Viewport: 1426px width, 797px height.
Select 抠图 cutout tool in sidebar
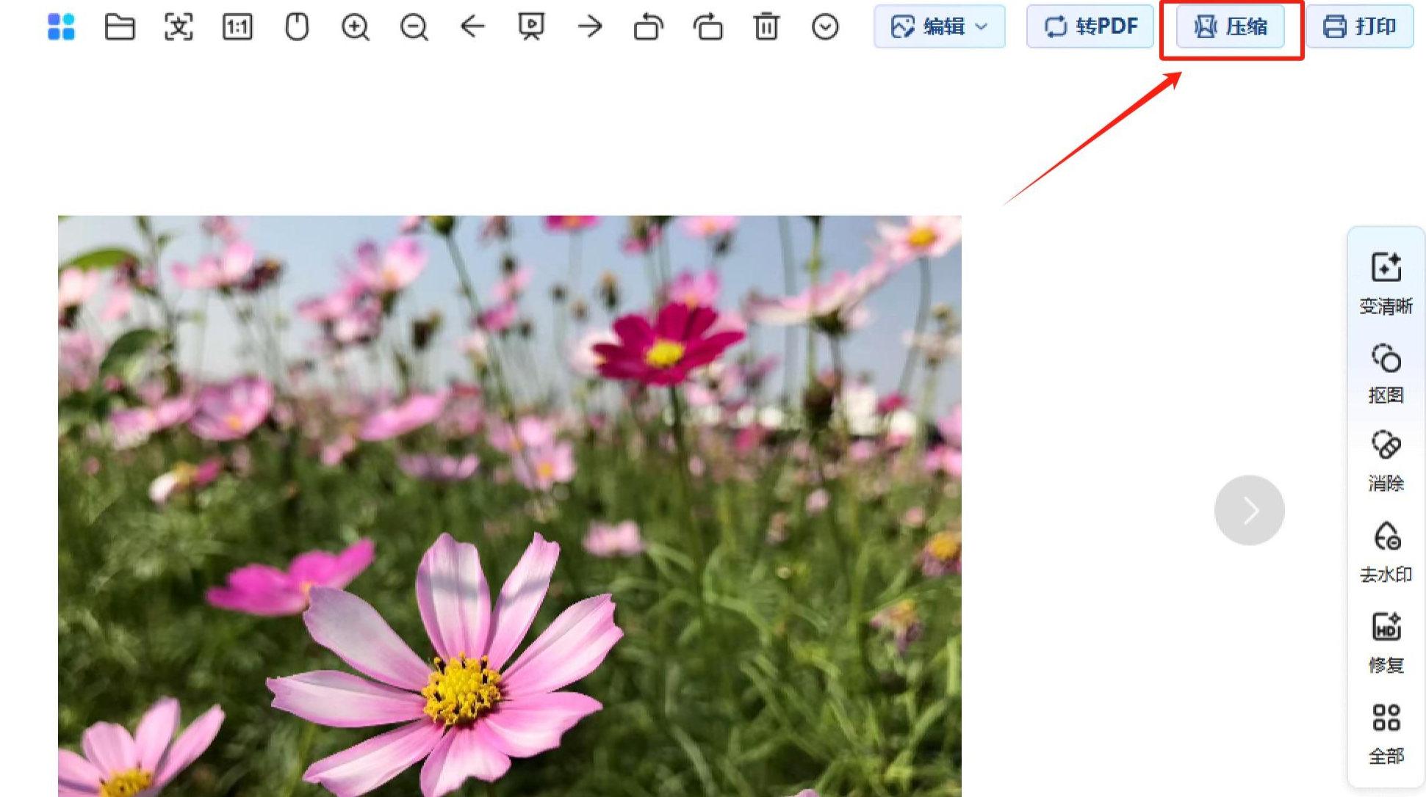pos(1386,374)
